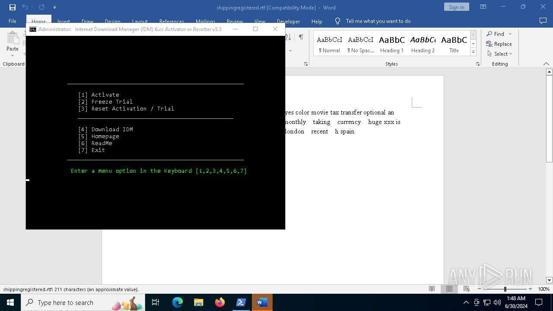Click the zoom slider handle
The height and width of the screenshot is (311, 553).
point(505,289)
